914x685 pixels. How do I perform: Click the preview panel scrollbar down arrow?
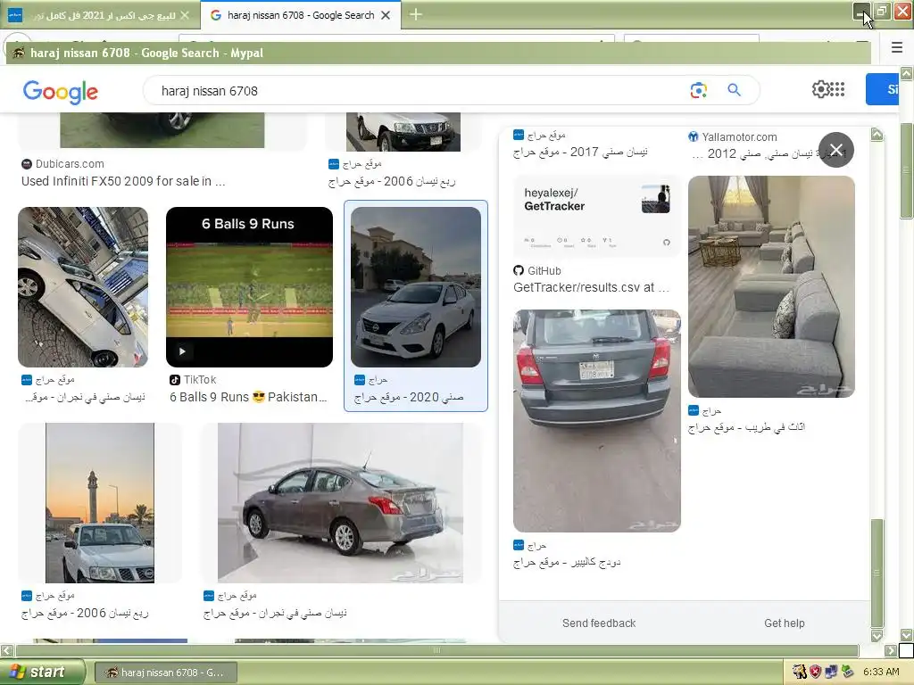point(877,636)
